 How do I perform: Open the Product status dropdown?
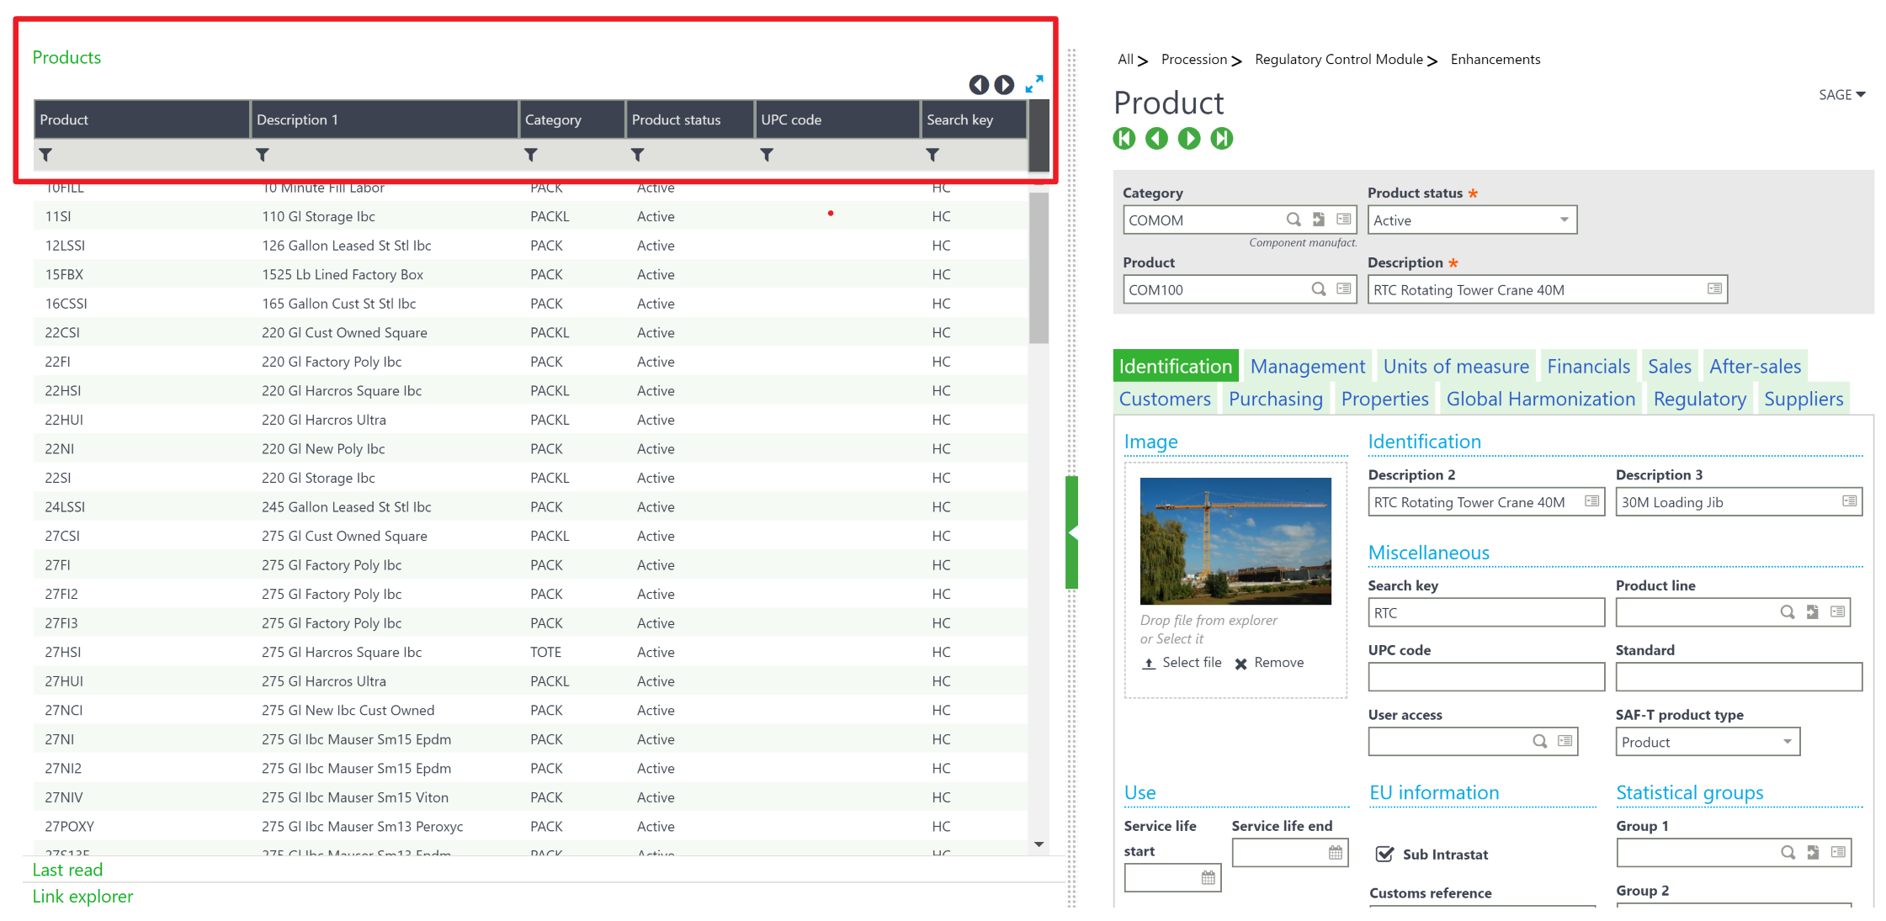point(1563,220)
